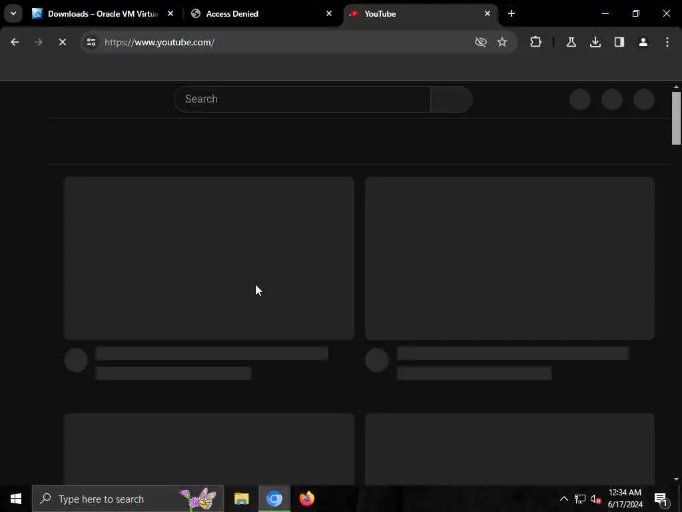Switch to the Access Denied tab

(261, 13)
